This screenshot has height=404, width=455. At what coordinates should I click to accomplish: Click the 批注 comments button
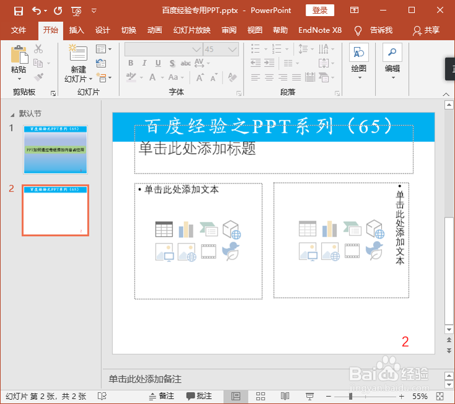[199, 396]
